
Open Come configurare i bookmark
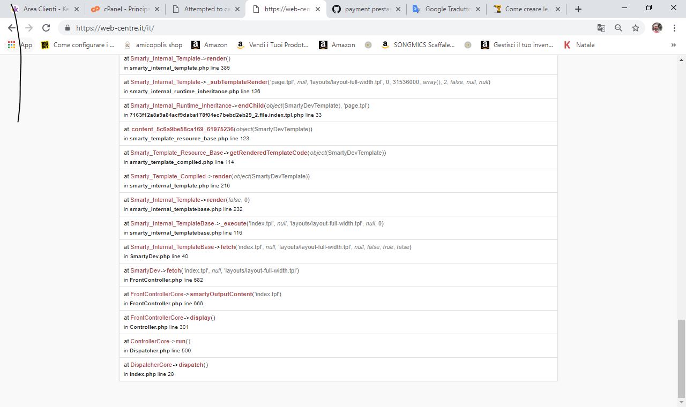(78, 45)
